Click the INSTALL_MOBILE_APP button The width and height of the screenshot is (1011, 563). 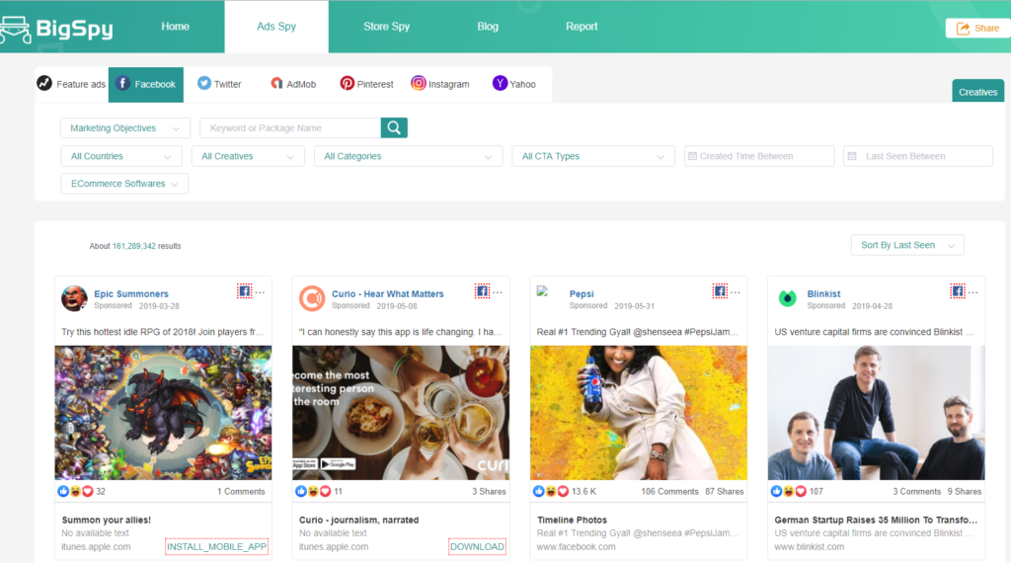point(216,547)
